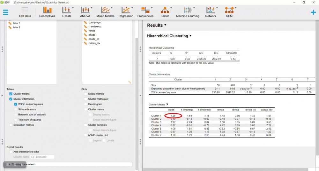This screenshot has width=319, height=171.
Task: Enable the Cluster means plot checkbox
Action: [x=85, y=109]
